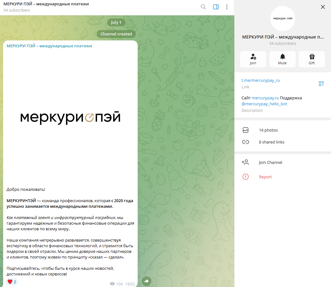Image resolution: width=331 pixels, height=287 pixels.
Task: Click the three-dot menu icon
Action: point(227,7)
